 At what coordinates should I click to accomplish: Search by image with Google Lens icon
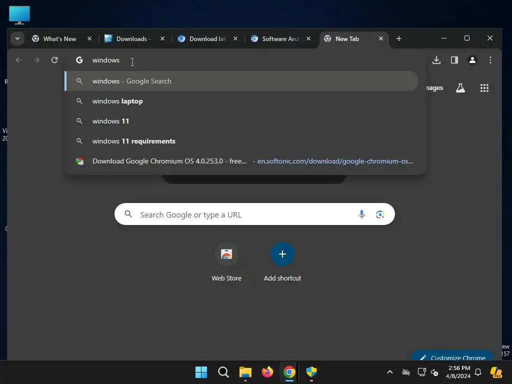tap(380, 214)
